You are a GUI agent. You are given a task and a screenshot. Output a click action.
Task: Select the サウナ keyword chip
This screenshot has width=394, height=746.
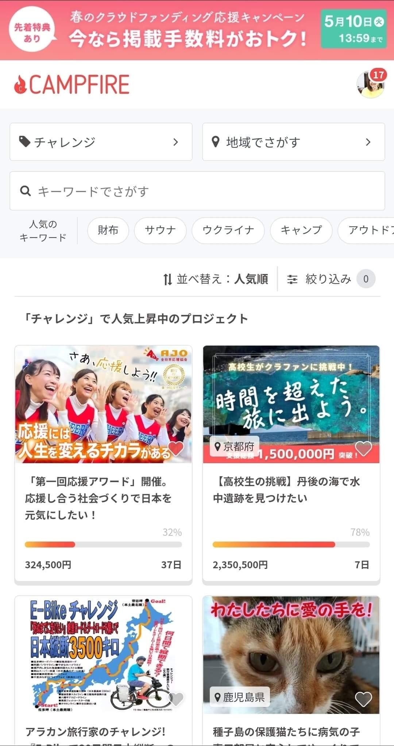coord(160,230)
